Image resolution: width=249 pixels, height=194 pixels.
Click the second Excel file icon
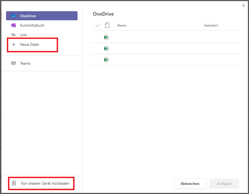(106, 48)
